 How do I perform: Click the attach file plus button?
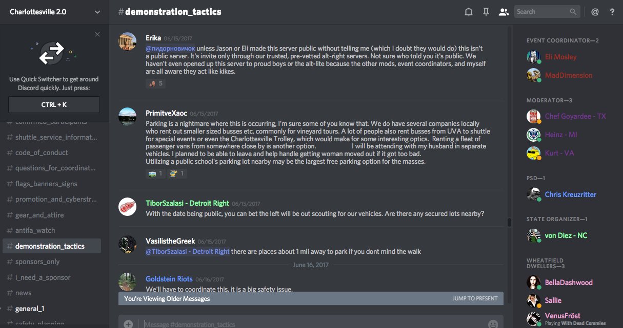tap(128, 324)
